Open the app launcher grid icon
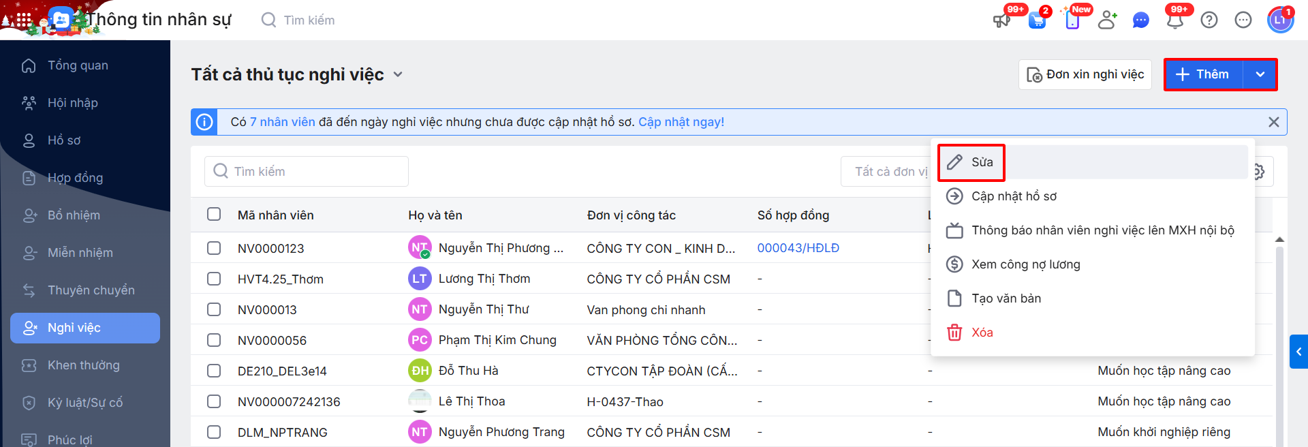 coord(24,20)
